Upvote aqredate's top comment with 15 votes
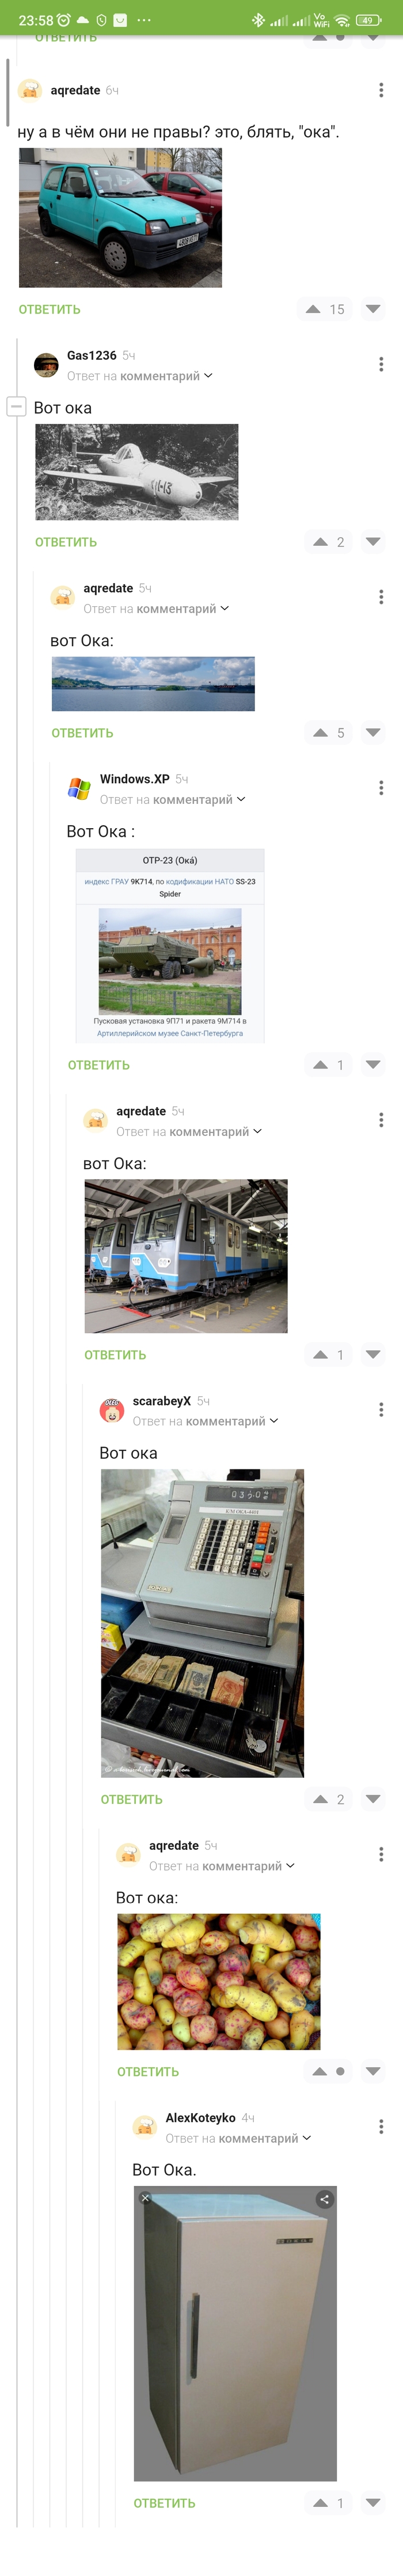403x2576 pixels. (x=313, y=309)
